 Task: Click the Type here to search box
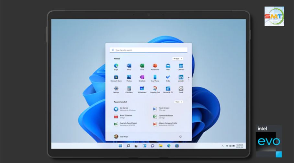(x=149, y=50)
